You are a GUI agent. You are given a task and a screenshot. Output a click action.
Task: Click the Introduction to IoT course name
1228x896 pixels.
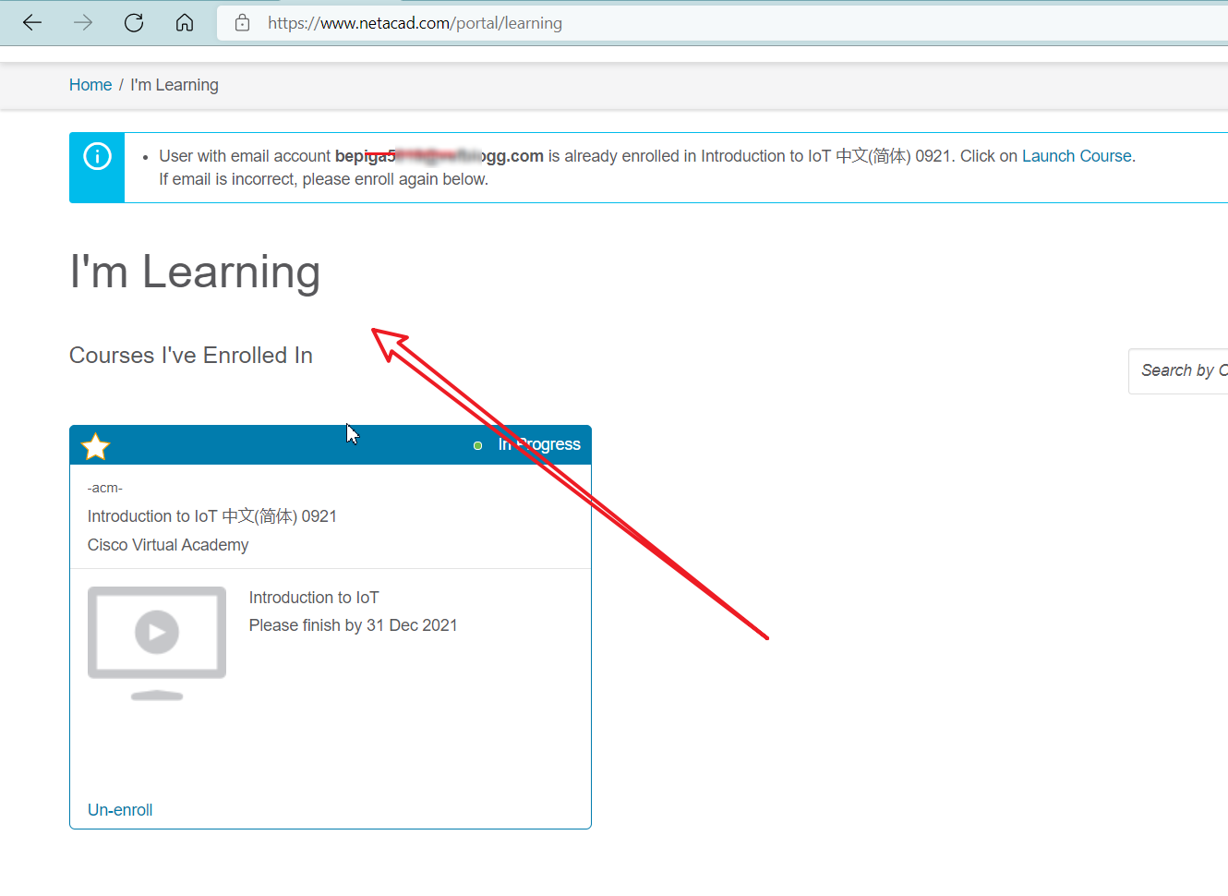314,598
